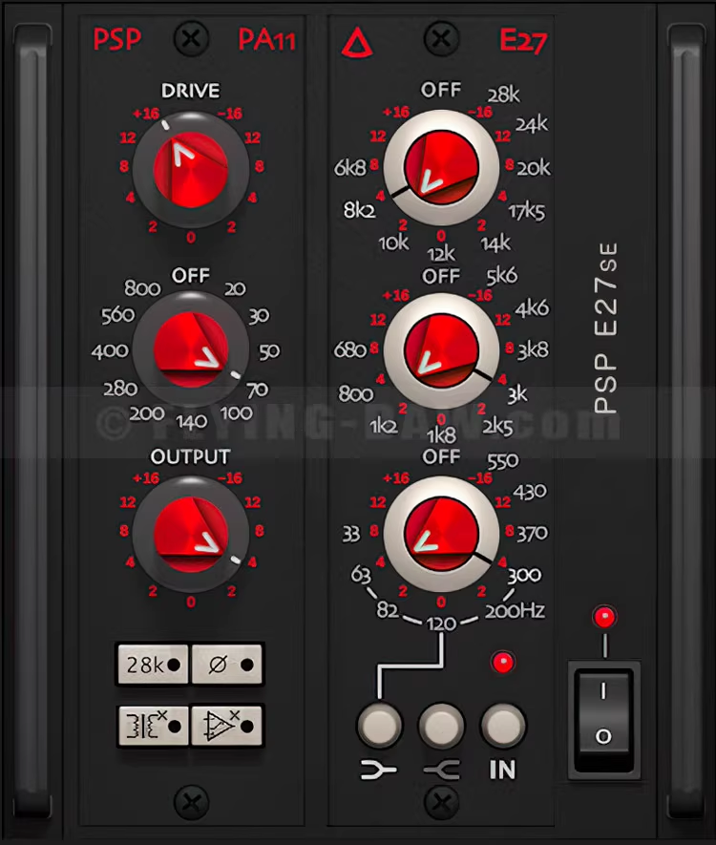Set high-pass filter to 400

click(110, 351)
